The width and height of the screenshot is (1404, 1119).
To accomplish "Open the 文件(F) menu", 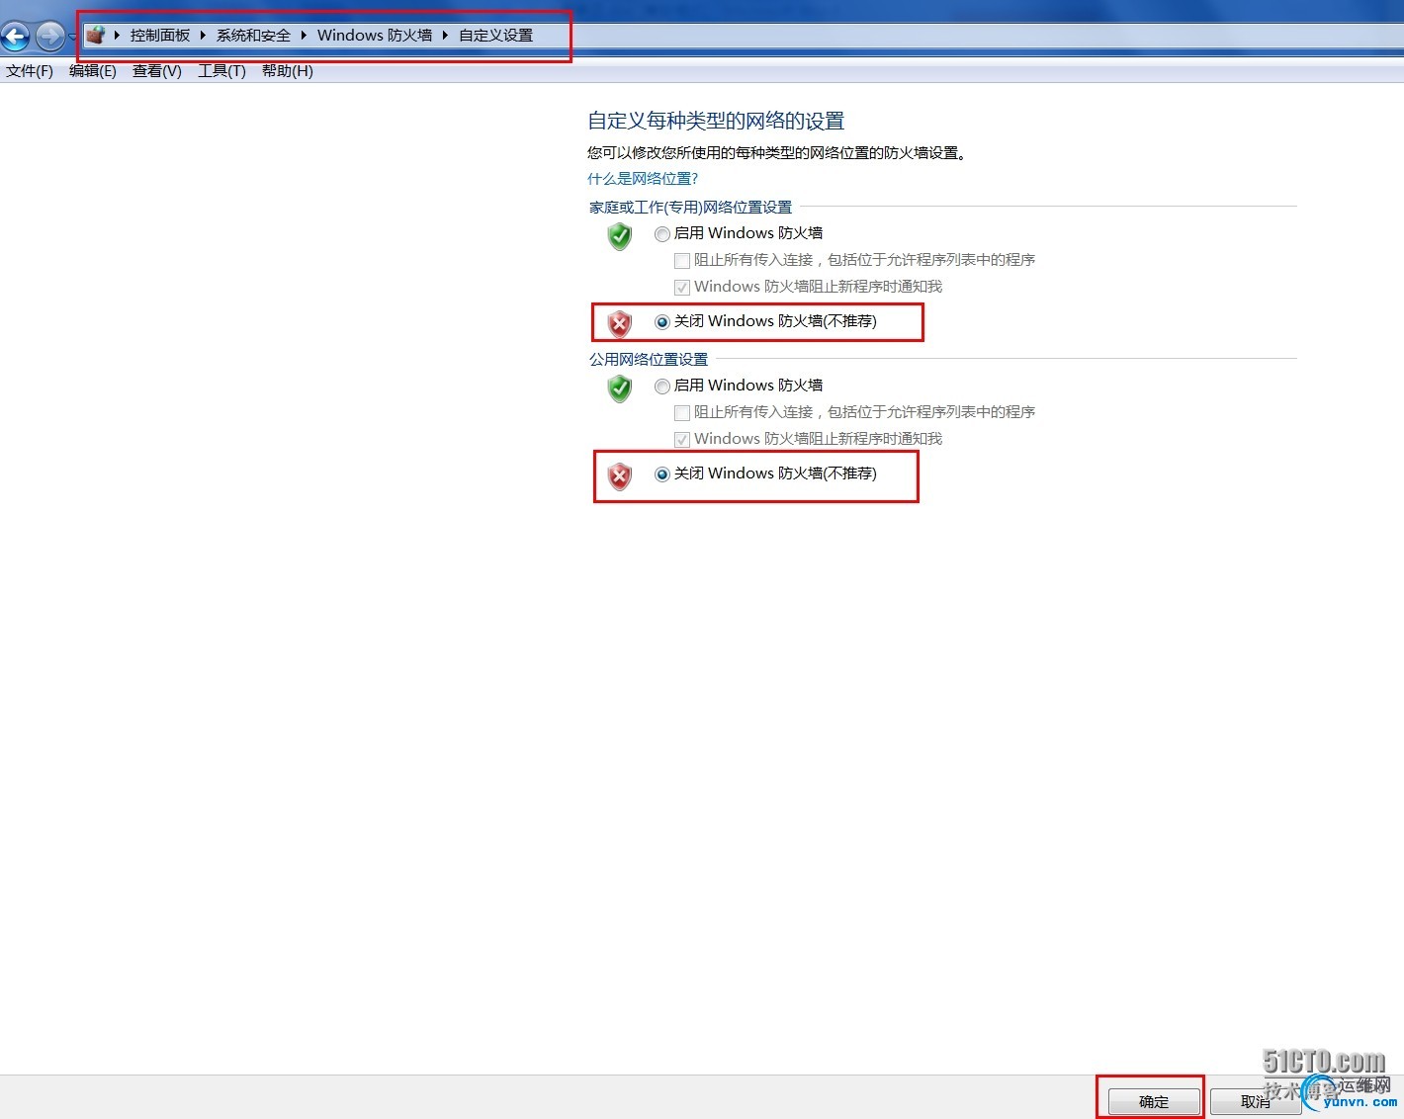I will 30,71.
